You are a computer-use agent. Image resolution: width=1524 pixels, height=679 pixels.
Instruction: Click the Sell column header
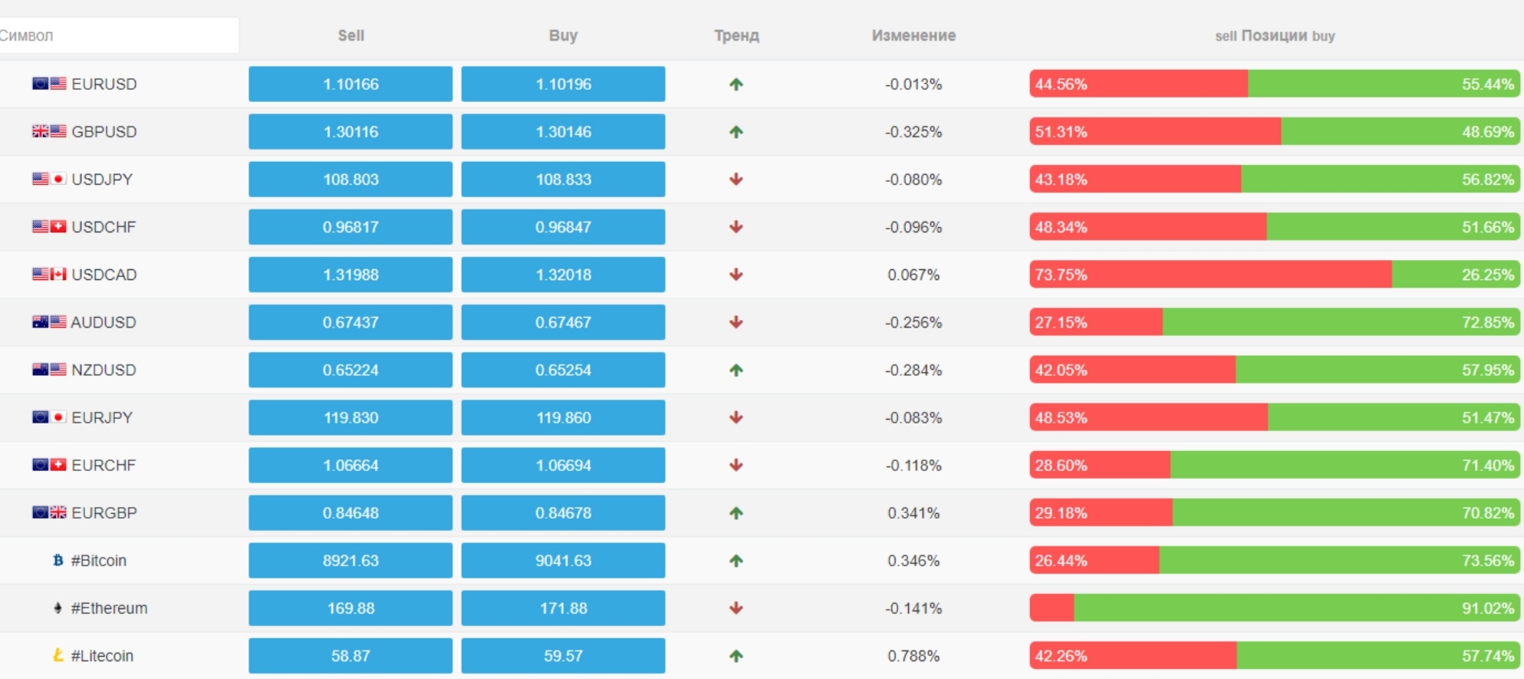tap(351, 35)
